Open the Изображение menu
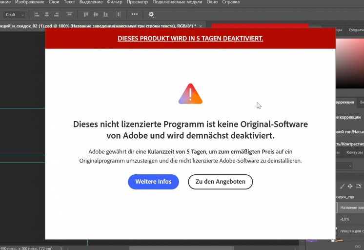364x250 pixels. click(x=29, y=2)
